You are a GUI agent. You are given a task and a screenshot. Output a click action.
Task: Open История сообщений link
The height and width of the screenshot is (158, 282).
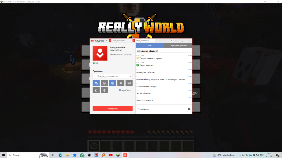[147, 51]
